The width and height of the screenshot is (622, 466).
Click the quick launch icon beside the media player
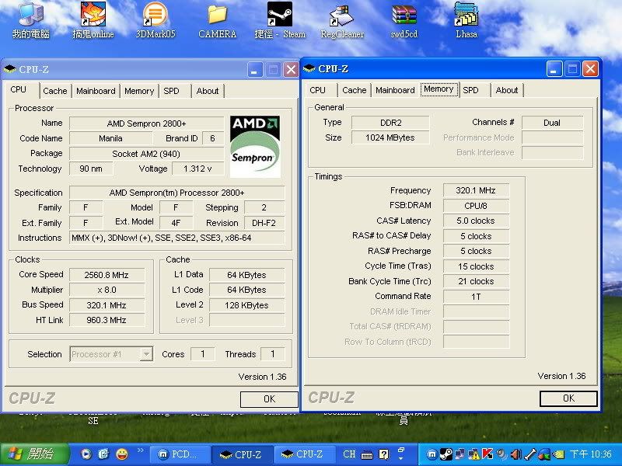(103, 454)
